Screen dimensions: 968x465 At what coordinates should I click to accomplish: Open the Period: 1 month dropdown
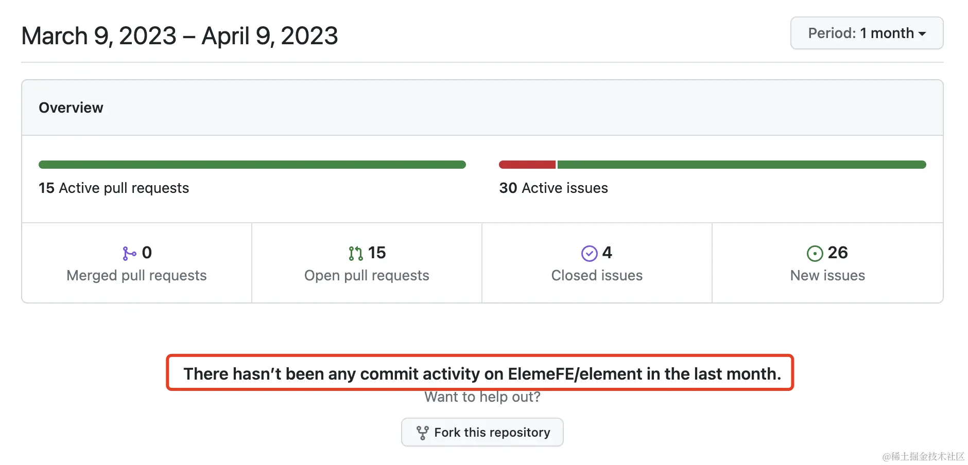coord(866,33)
